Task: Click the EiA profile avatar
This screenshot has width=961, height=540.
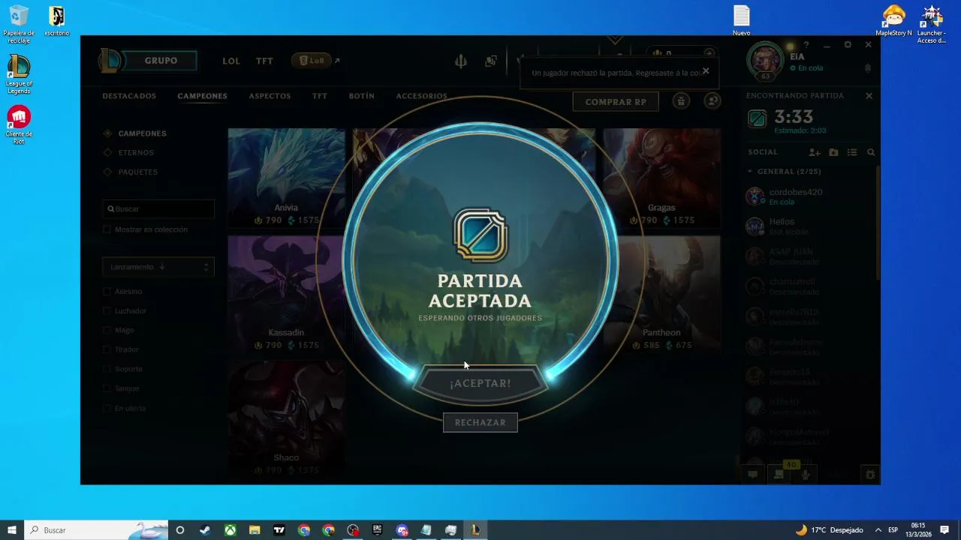Action: tap(766, 61)
